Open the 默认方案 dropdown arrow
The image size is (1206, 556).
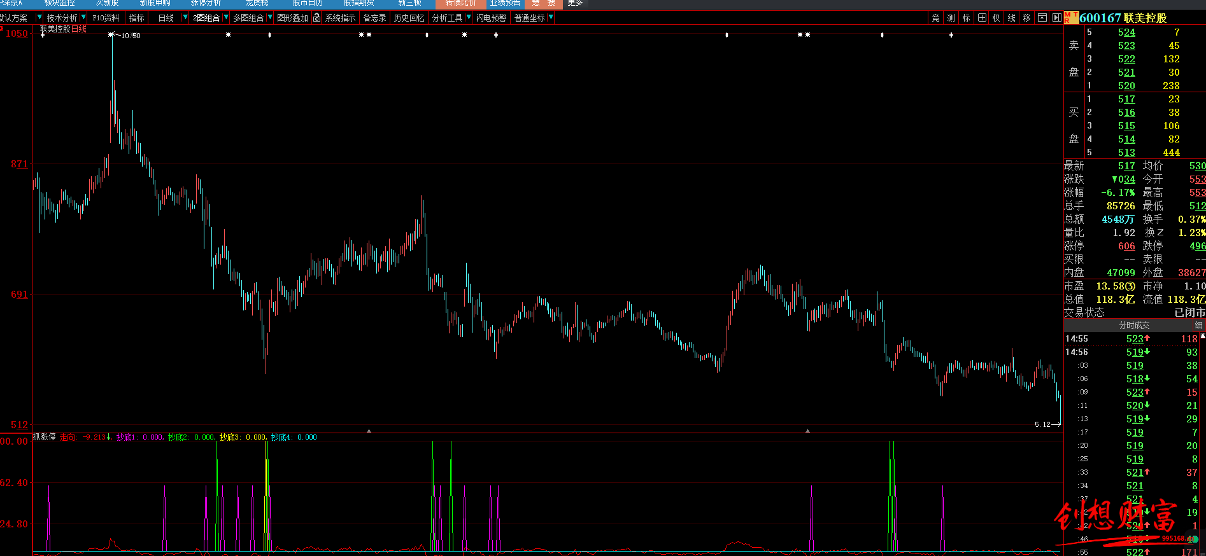(x=39, y=17)
